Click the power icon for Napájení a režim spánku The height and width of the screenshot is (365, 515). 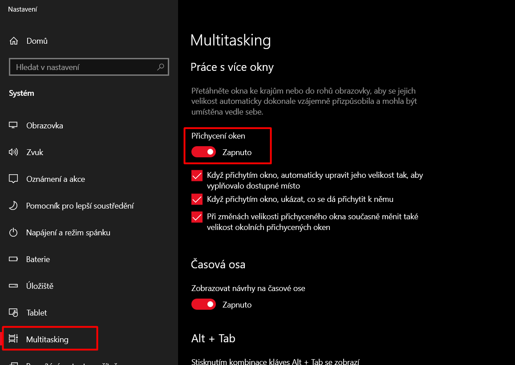click(x=14, y=233)
